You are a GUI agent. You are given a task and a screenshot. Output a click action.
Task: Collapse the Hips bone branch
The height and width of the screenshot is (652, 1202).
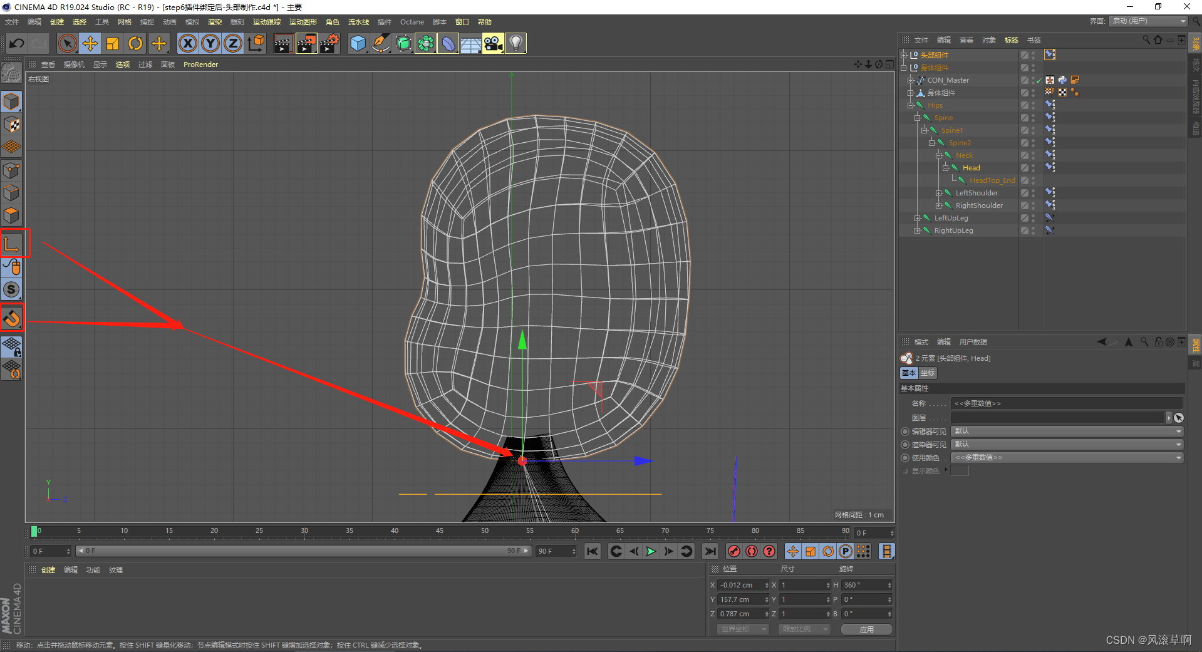[x=911, y=105]
